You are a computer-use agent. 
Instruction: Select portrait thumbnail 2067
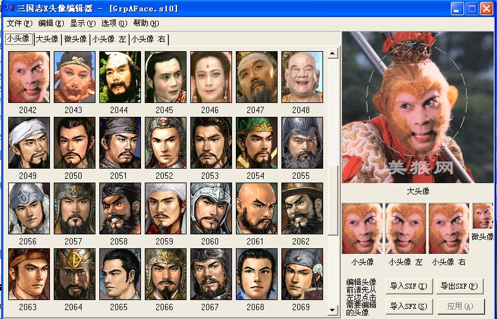[211, 274]
